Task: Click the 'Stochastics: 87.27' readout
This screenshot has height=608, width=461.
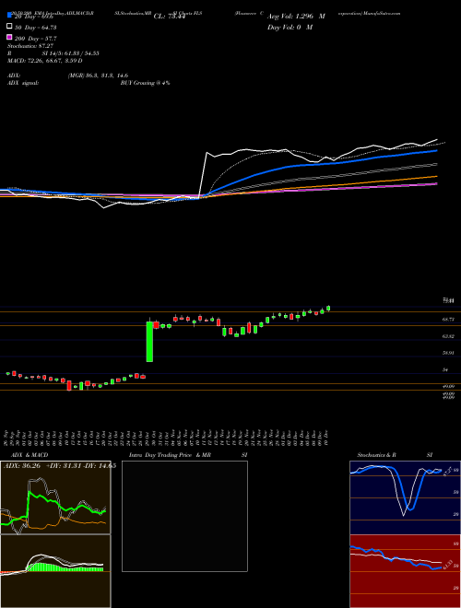Action: [30, 46]
